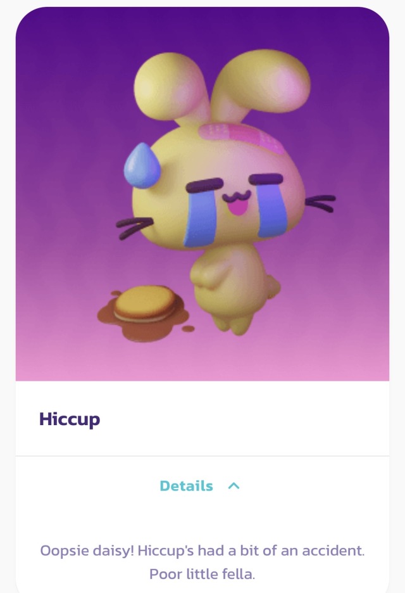The image size is (405, 593).
Task: Click the dropped pancake with syrup
Action: [x=145, y=303]
